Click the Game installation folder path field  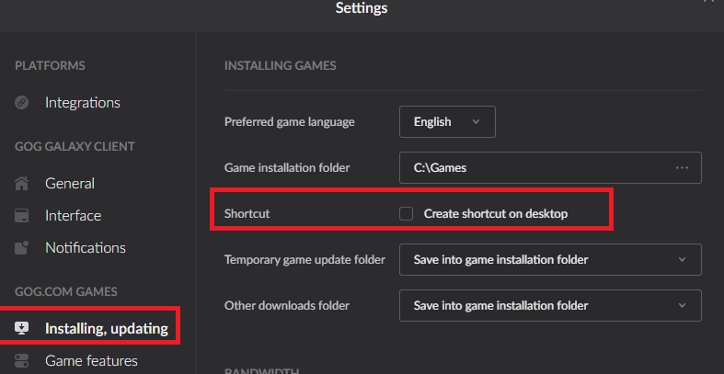[x=550, y=168]
